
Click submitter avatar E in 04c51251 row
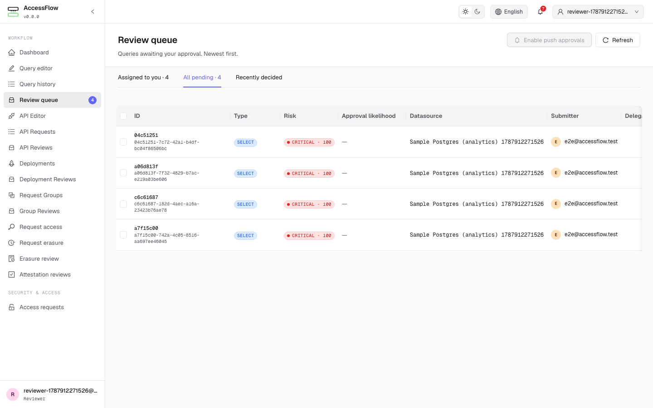tap(556, 142)
